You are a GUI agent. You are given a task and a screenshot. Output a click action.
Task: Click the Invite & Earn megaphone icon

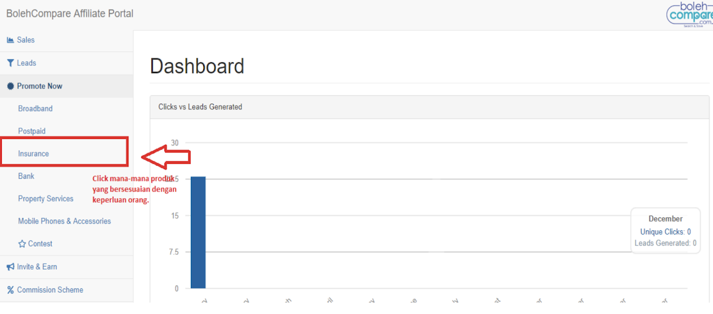(x=10, y=267)
